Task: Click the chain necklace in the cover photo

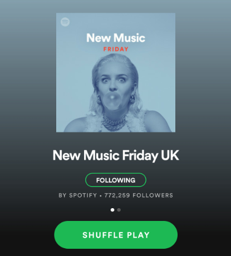Action: pyautogui.click(x=115, y=122)
